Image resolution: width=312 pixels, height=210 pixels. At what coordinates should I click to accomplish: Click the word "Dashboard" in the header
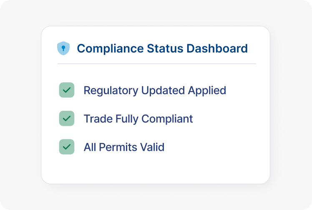[217, 48]
